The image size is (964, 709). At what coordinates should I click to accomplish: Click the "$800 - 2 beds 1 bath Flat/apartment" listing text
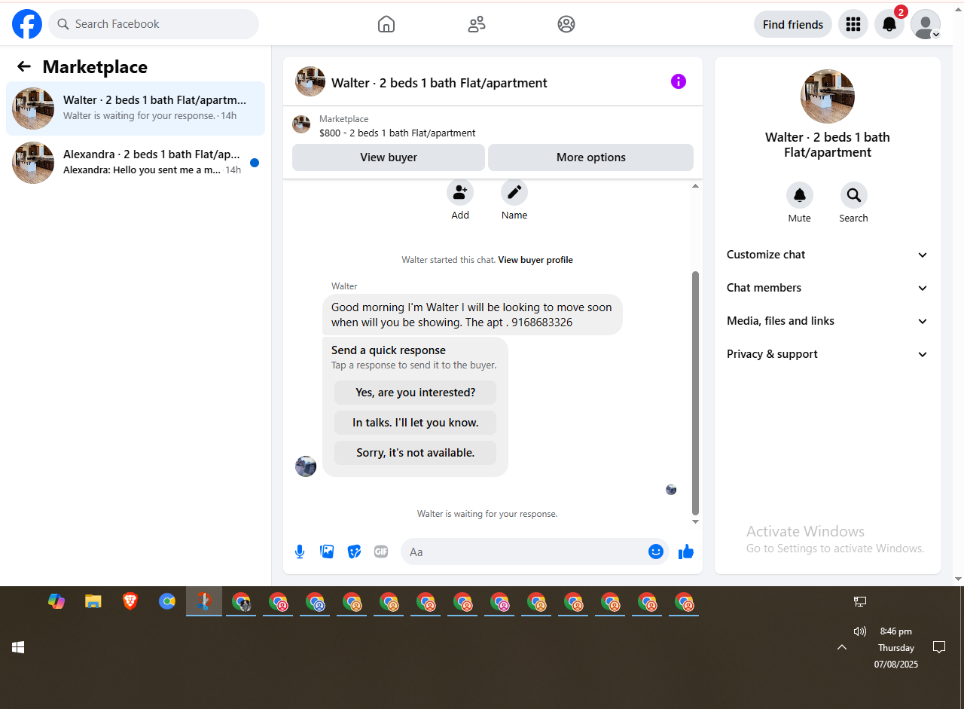coord(398,133)
